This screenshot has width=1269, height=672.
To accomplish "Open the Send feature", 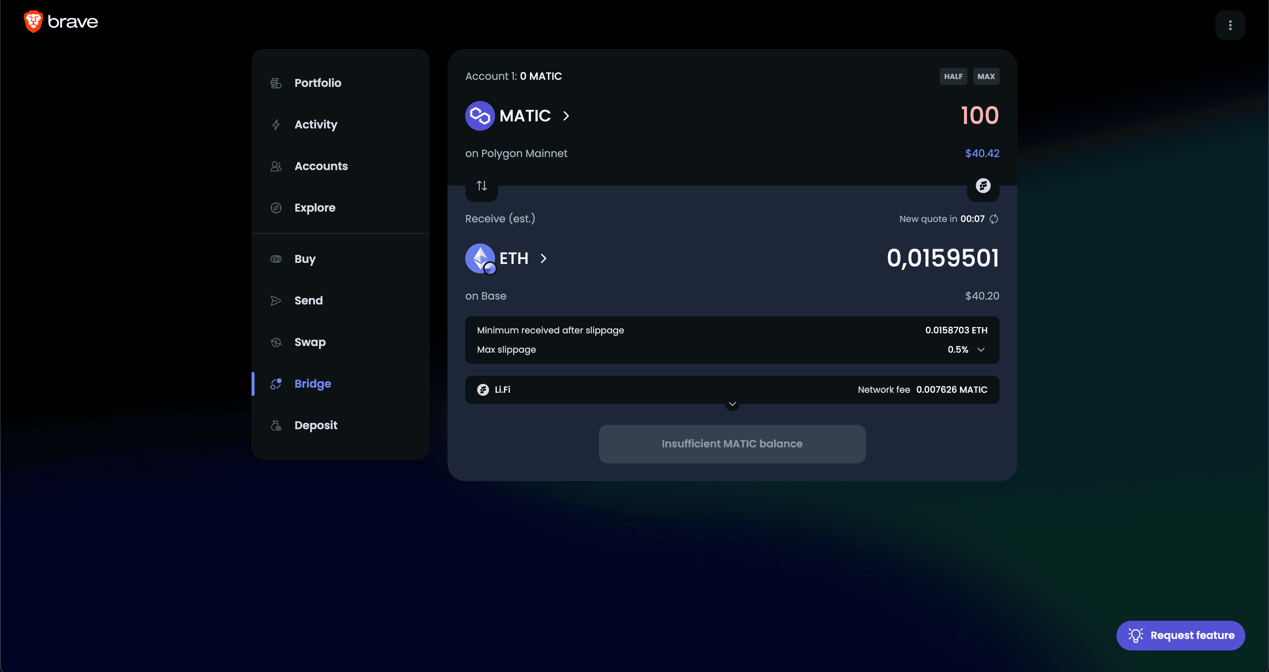I will tap(308, 300).
